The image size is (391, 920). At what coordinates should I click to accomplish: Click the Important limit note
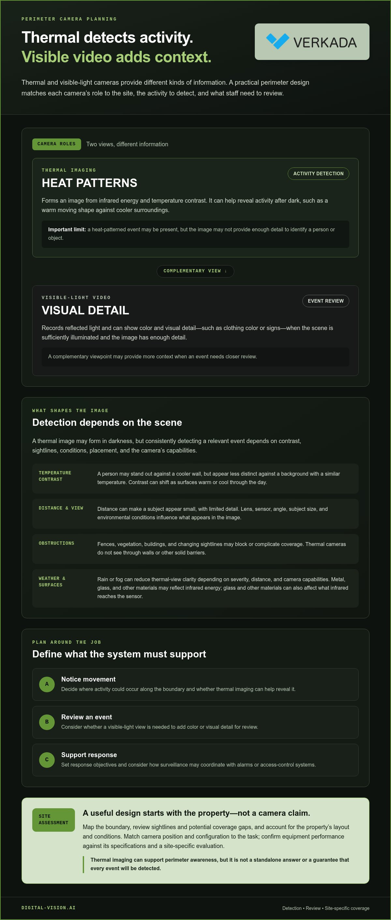[195, 234]
